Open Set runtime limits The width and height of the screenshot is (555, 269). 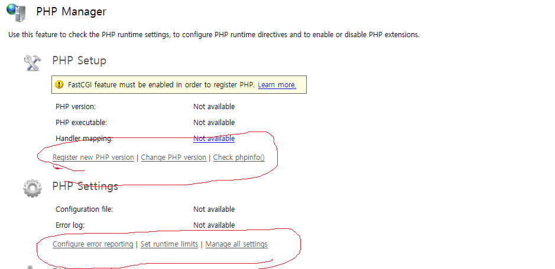(169, 244)
